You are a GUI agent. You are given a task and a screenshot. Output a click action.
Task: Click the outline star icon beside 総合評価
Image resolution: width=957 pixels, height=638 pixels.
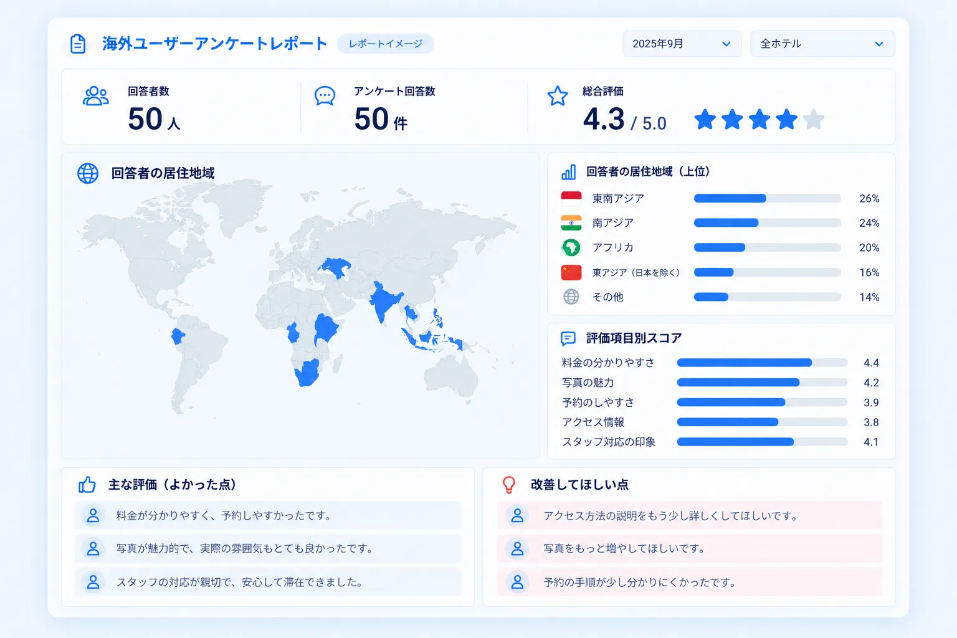pyautogui.click(x=558, y=96)
